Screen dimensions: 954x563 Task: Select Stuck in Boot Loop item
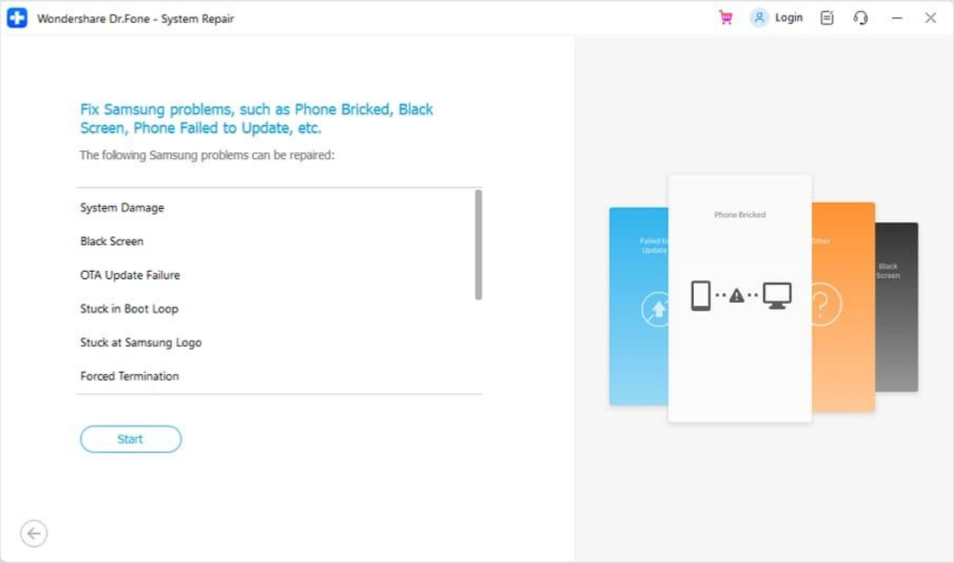click(129, 309)
